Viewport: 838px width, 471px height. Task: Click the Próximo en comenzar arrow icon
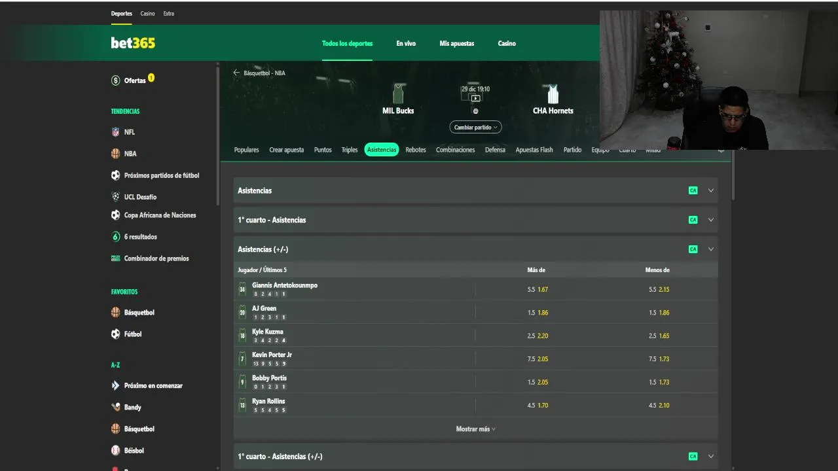coord(116,386)
